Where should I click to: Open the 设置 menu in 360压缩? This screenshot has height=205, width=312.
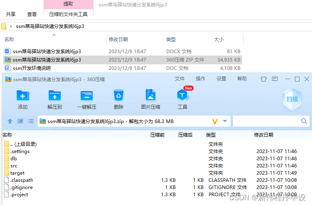coord(221,79)
